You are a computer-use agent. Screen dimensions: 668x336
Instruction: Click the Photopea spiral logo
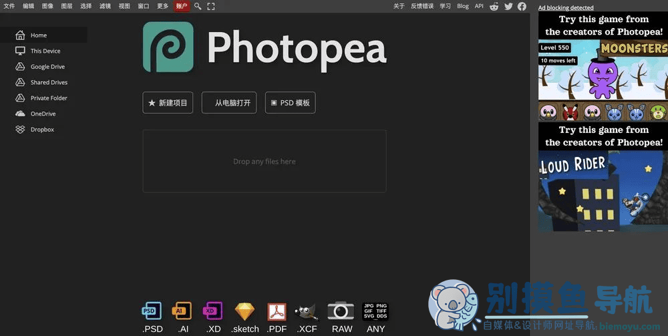[x=168, y=47]
